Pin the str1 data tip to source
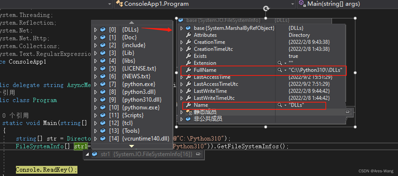This screenshot has width=398, height=176. (x=198, y=154)
